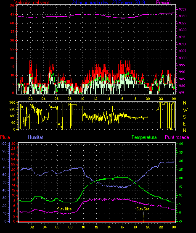The image size is (196, 233).
Task: Click the "Sun Rise" annotation text
Action: pyautogui.click(x=64, y=209)
